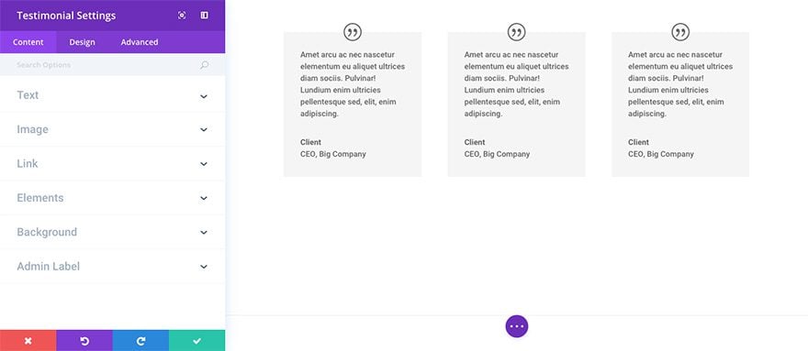808x351 pixels.
Task: Expand the Text options section
Action: pyautogui.click(x=112, y=95)
